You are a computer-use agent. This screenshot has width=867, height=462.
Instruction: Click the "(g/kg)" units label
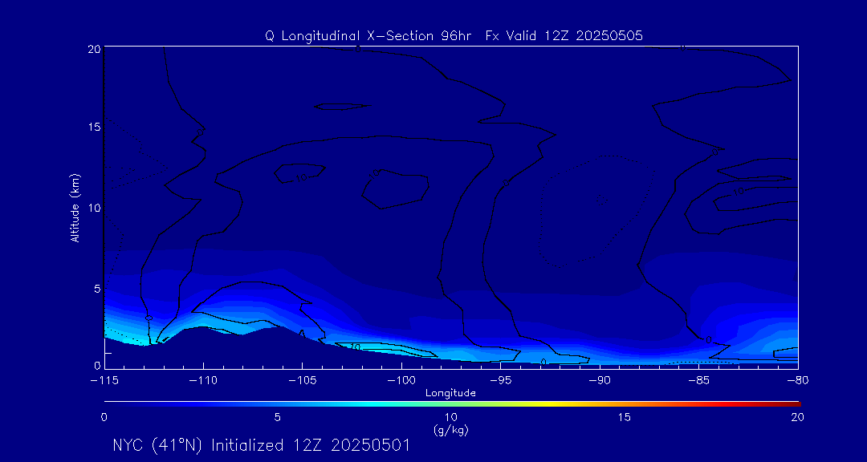(x=450, y=430)
